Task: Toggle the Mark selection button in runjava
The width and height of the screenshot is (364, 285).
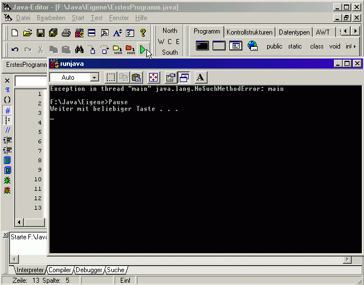Action: tap(111, 78)
